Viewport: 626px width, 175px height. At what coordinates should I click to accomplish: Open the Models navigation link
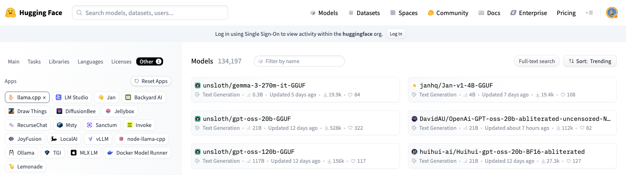coord(324,13)
